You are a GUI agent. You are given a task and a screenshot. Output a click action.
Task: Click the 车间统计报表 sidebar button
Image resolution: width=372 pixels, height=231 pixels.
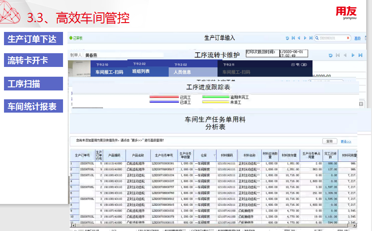click(33, 106)
